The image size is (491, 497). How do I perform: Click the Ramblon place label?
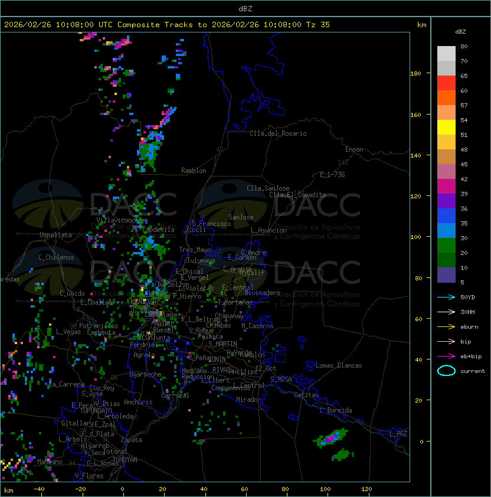(x=194, y=171)
